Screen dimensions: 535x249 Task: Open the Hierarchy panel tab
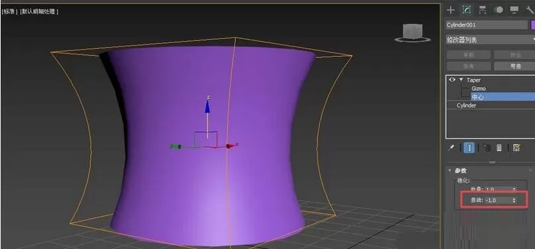(x=483, y=10)
